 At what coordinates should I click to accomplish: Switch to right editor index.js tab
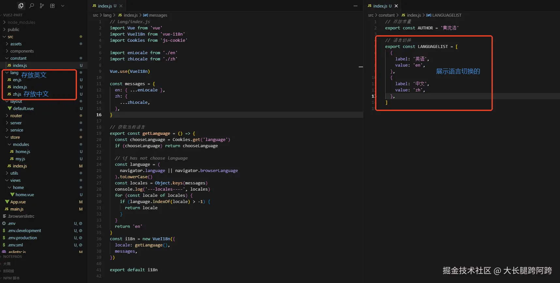(382, 6)
